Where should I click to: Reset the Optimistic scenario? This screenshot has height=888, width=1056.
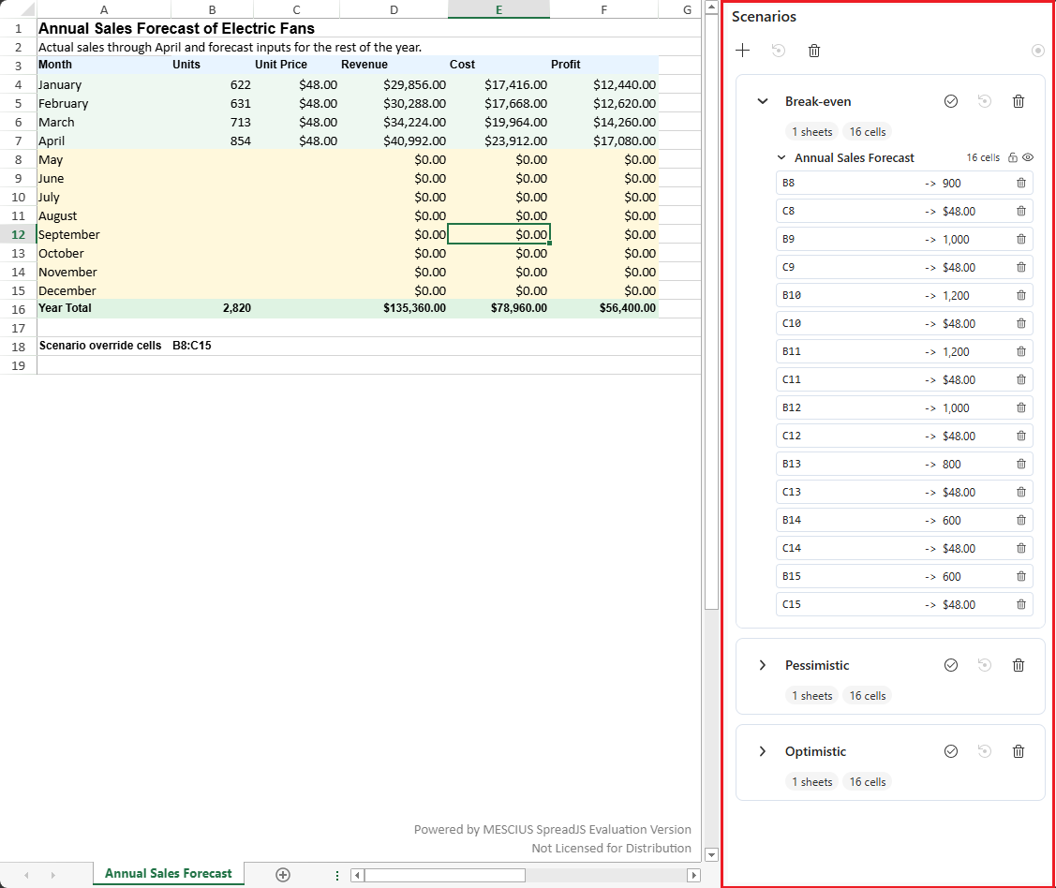tap(985, 751)
